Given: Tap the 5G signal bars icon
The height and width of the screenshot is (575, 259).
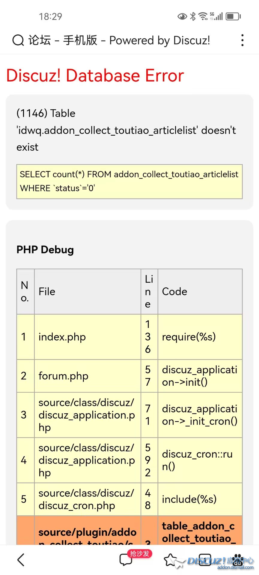Looking at the screenshot, I should (x=216, y=16).
